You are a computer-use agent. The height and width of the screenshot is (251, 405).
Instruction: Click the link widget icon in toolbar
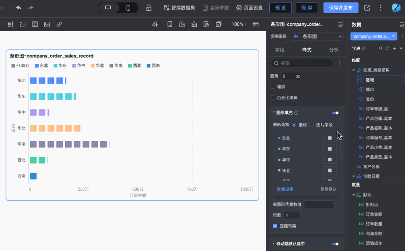click(x=59, y=24)
